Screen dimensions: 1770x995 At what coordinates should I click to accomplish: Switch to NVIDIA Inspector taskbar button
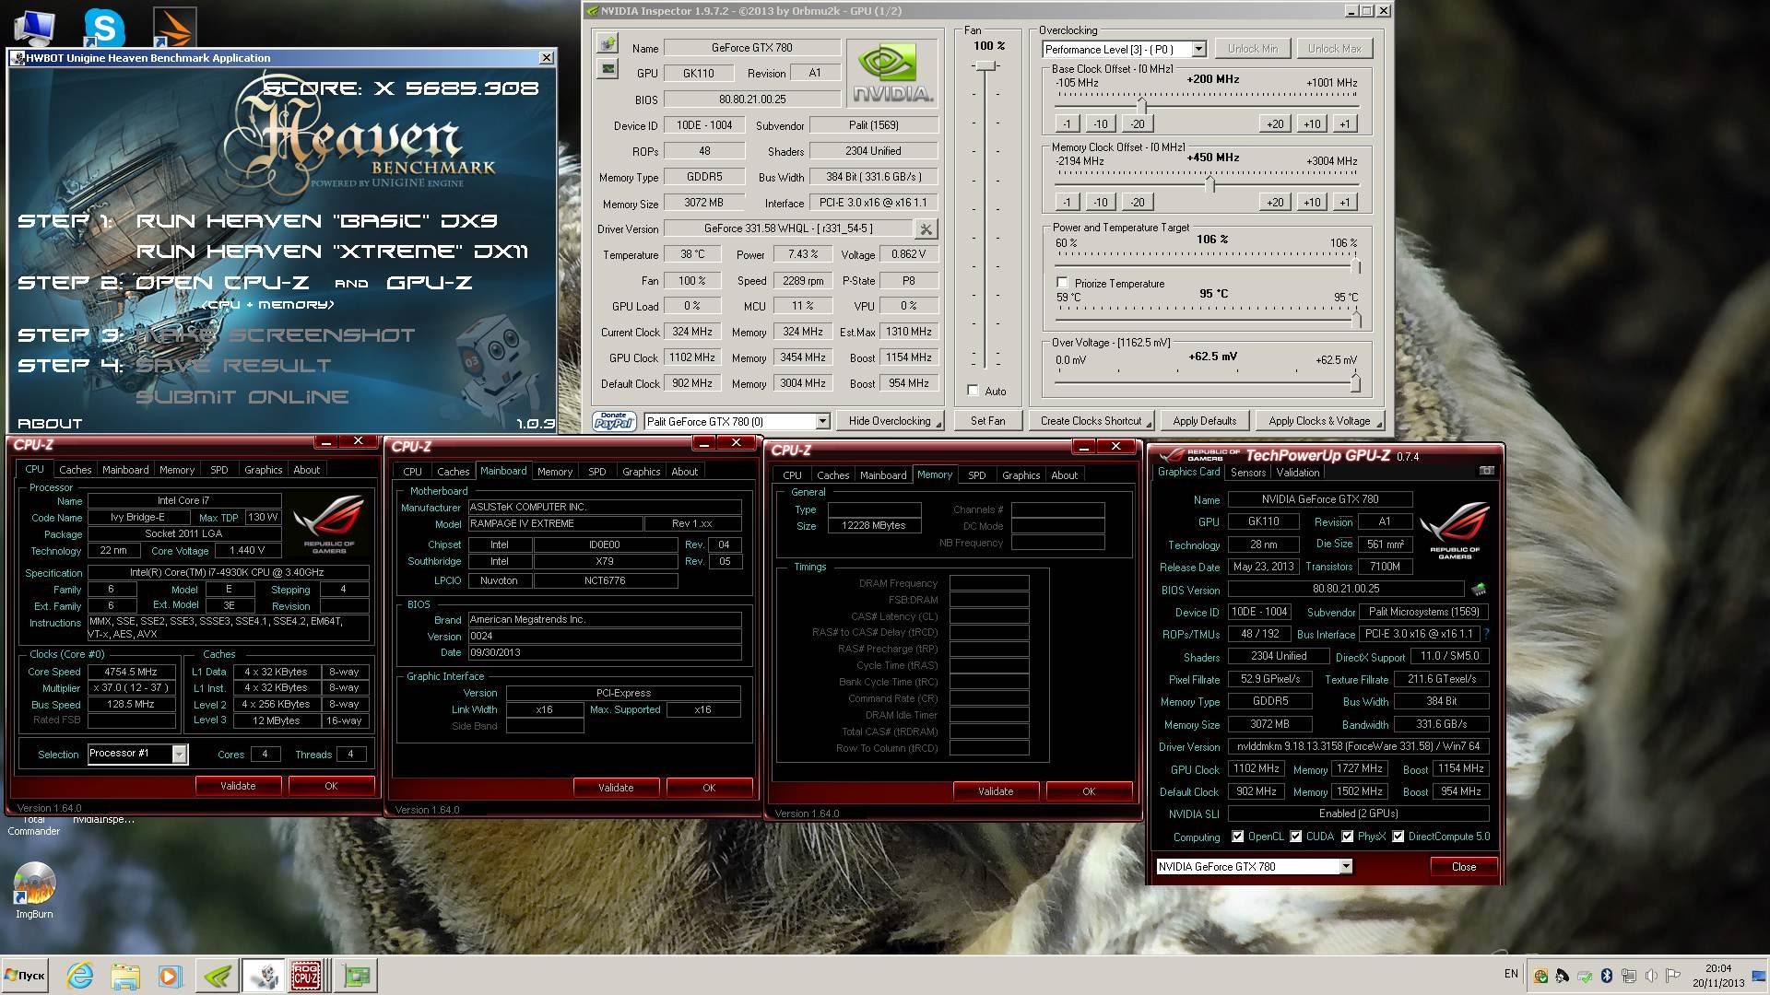(218, 975)
